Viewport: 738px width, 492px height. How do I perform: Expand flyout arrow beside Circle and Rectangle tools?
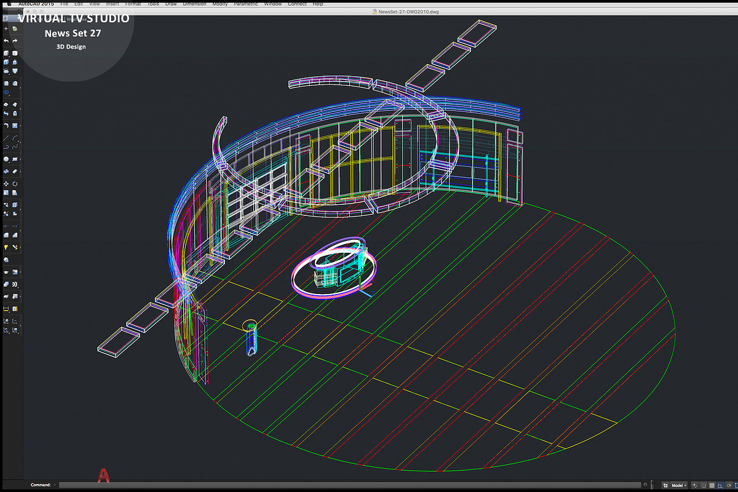click(20, 159)
